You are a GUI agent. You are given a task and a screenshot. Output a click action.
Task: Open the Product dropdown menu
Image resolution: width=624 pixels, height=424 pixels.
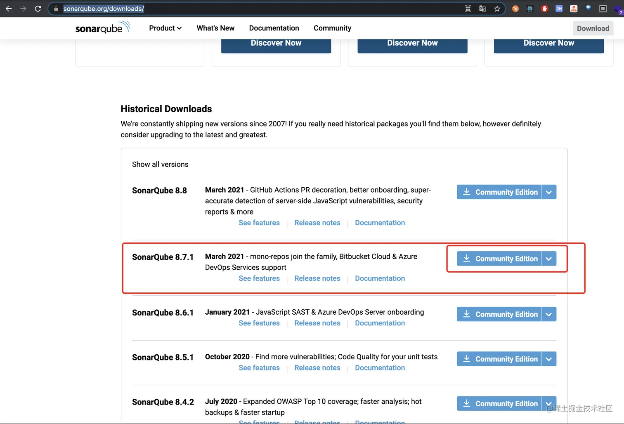[x=165, y=28]
